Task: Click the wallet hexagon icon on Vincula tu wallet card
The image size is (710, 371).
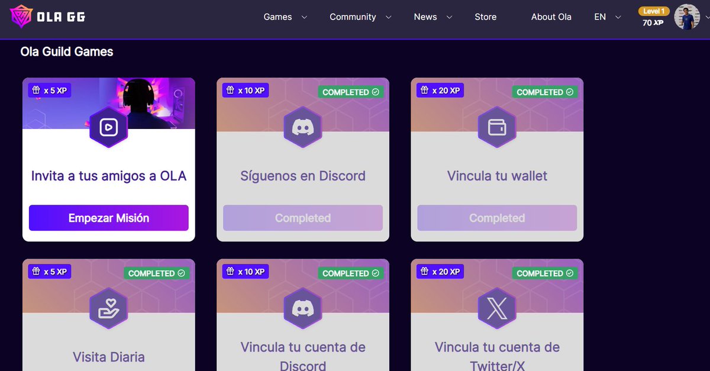Action: (x=497, y=127)
